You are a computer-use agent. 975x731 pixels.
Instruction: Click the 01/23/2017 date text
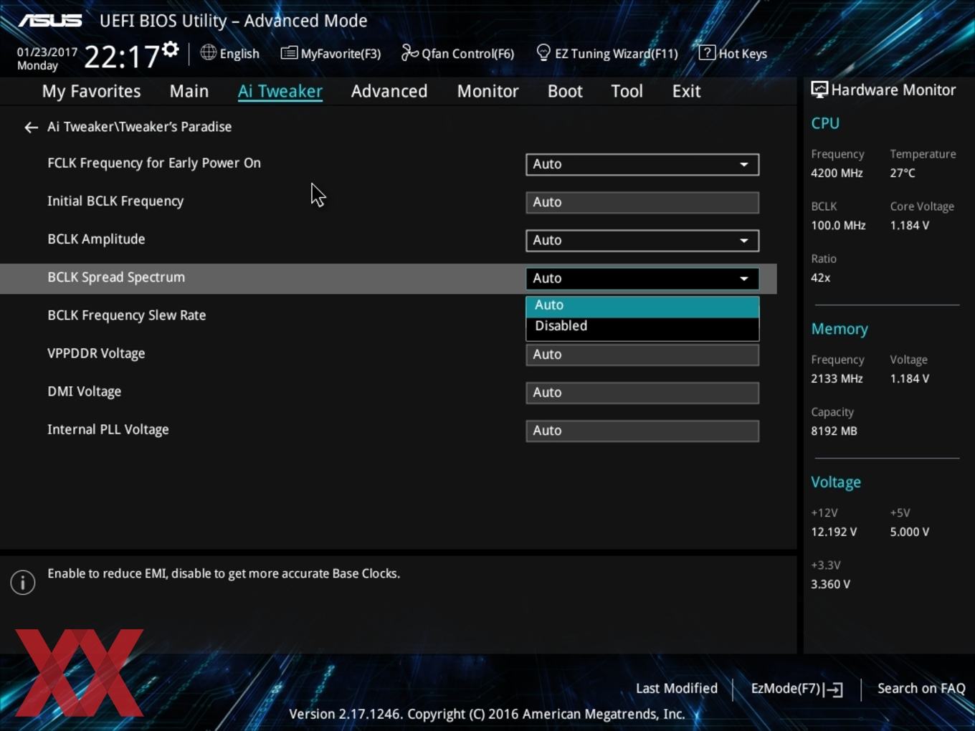47,52
